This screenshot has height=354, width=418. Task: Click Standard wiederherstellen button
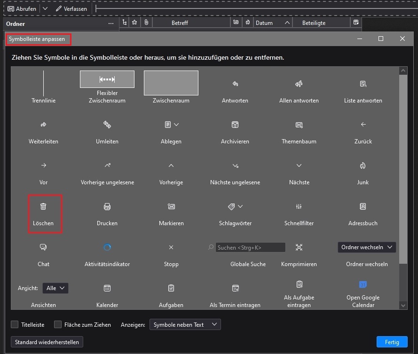[47, 342]
